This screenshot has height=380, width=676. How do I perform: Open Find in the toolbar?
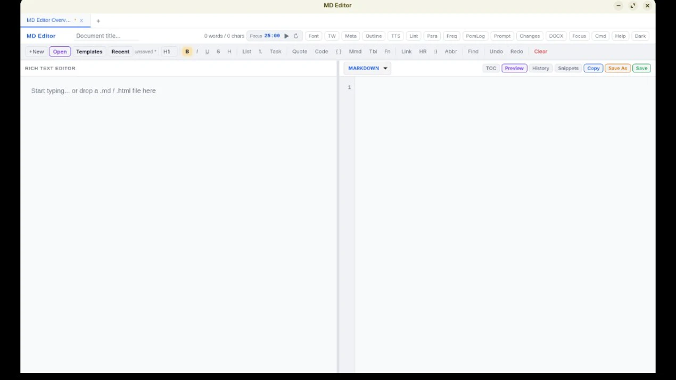click(473, 52)
